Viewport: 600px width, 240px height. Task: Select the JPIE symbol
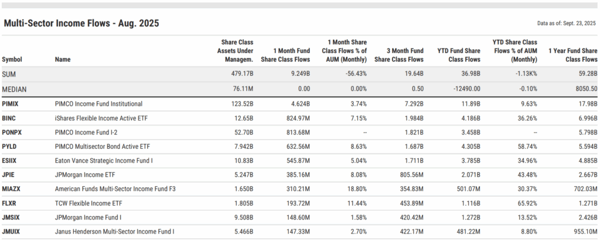coord(8,175)
